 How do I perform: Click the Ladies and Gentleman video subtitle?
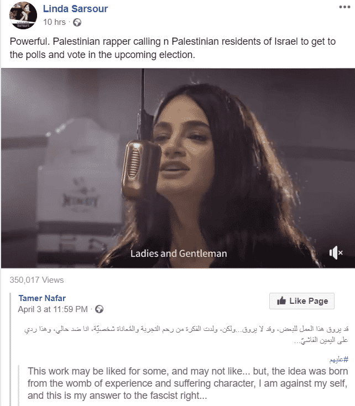coord(179,254)
